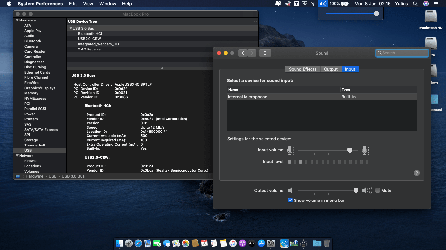
Task: Open Finder from the Dock
Action: (x=119, y=243)
